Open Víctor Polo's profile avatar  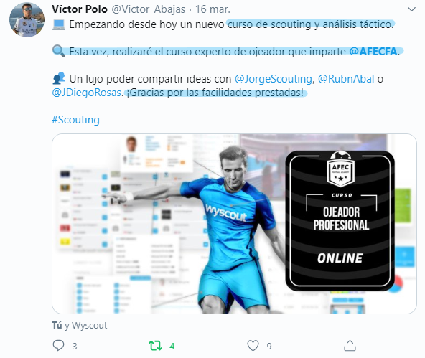[x=27, y=20]
